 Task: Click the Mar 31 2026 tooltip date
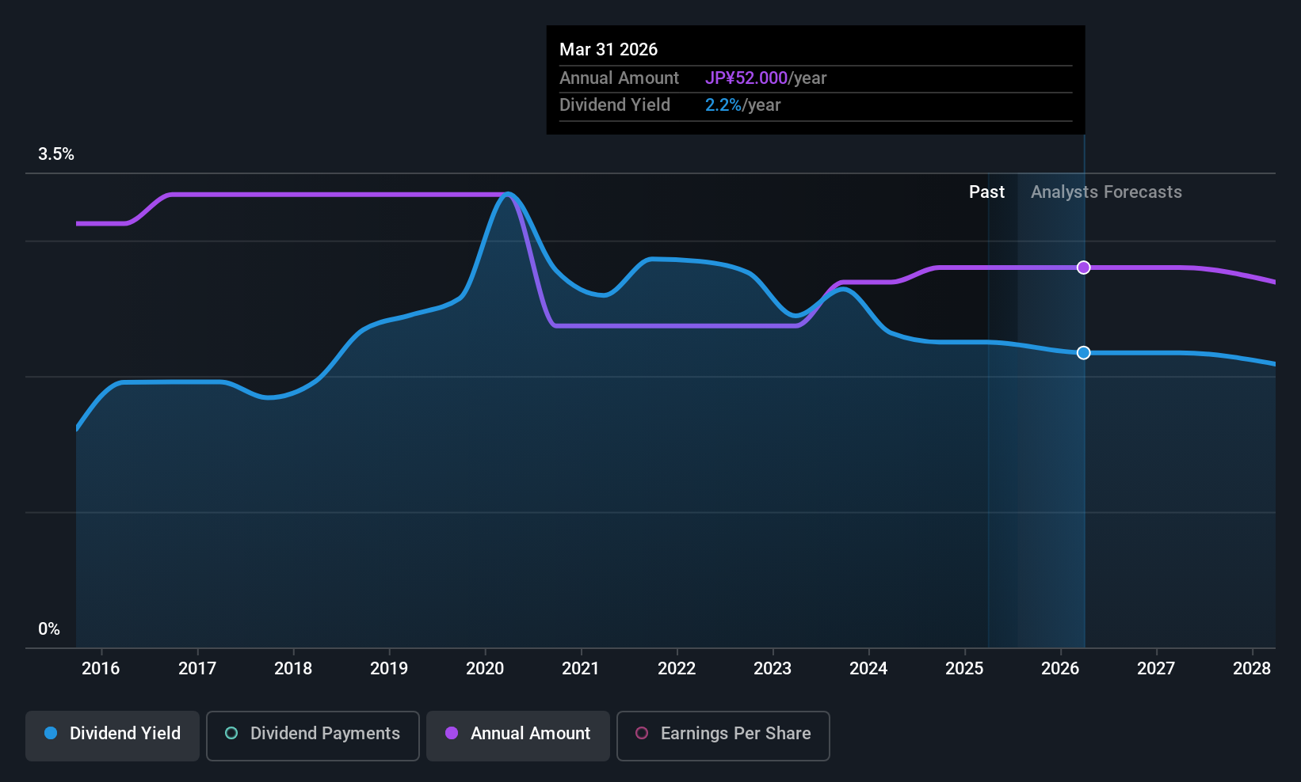[x=609, y=49]
